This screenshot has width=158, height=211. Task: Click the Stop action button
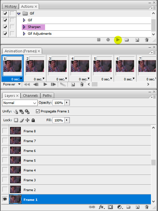pyautogui.click(x=98, y=40)
